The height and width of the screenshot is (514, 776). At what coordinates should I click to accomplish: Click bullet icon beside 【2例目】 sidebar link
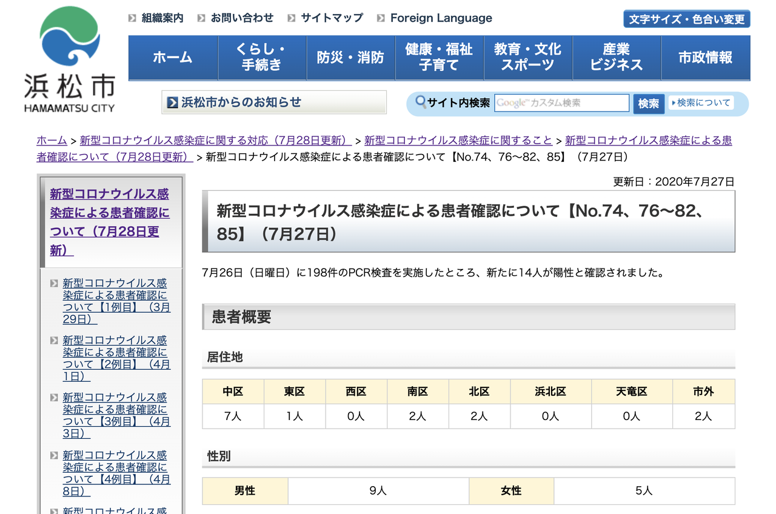point(54,341)
